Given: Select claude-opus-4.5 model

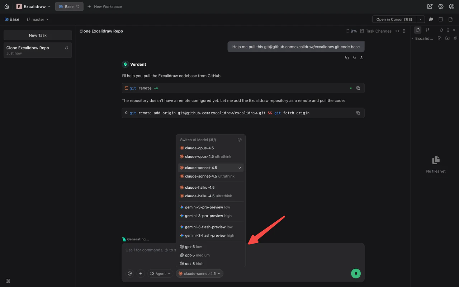Looking at the screenshot, I should tap(211, 148).
